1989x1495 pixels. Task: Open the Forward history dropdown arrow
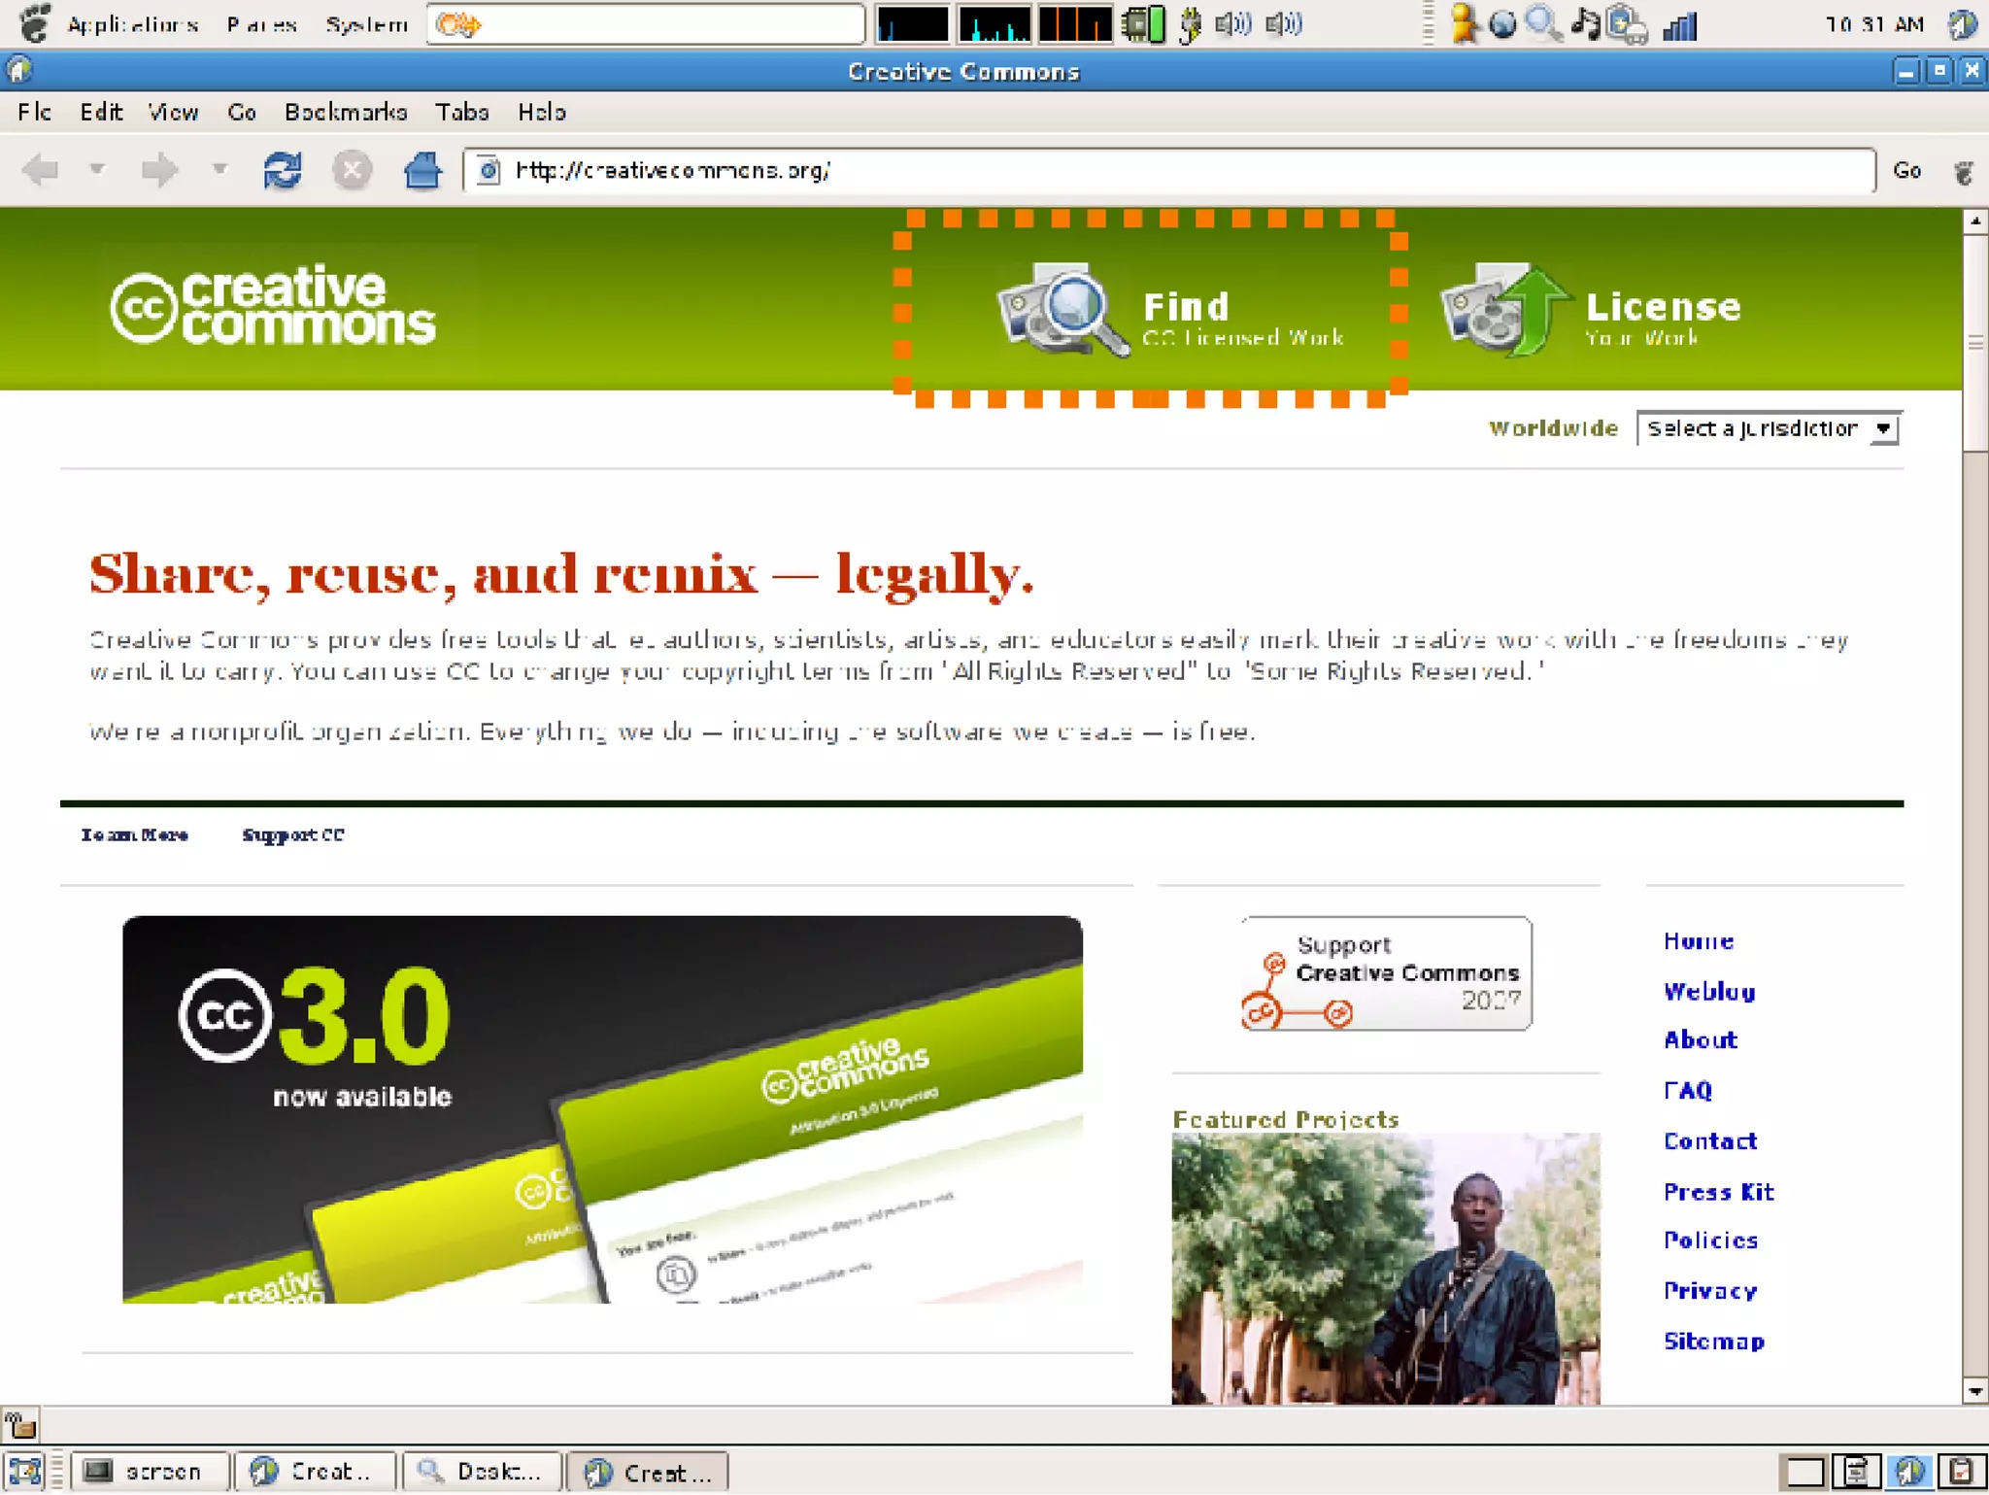coord(220,170)
